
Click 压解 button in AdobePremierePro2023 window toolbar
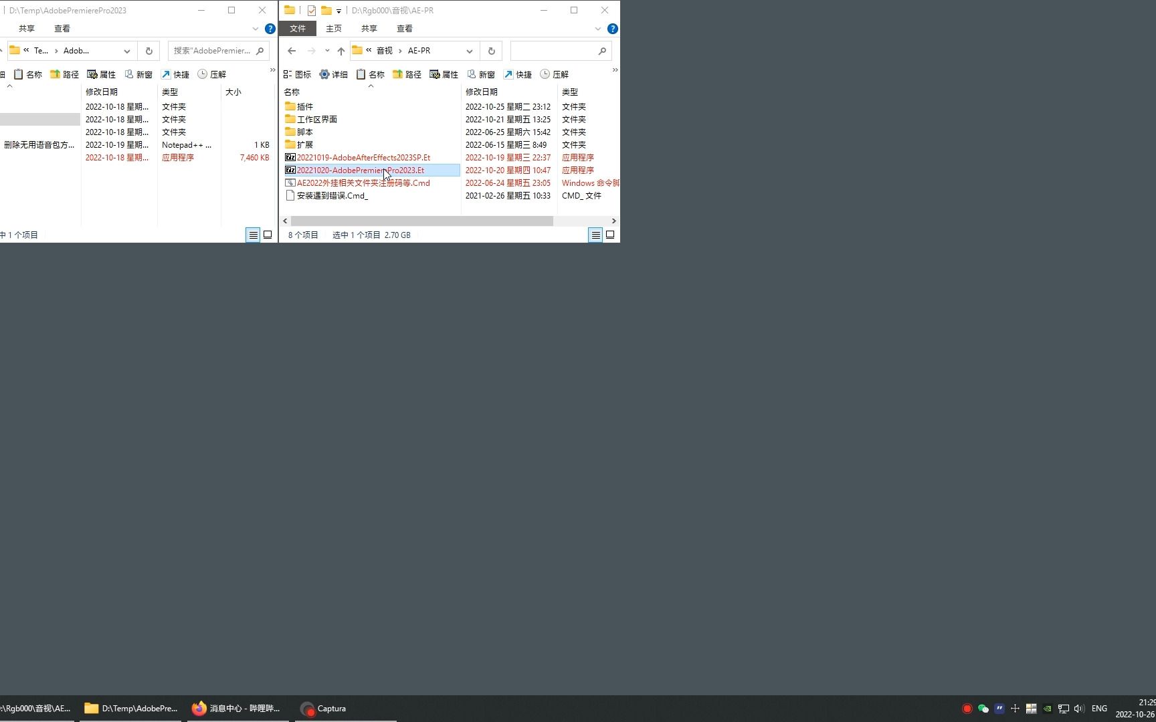click(x=211, y=74)
